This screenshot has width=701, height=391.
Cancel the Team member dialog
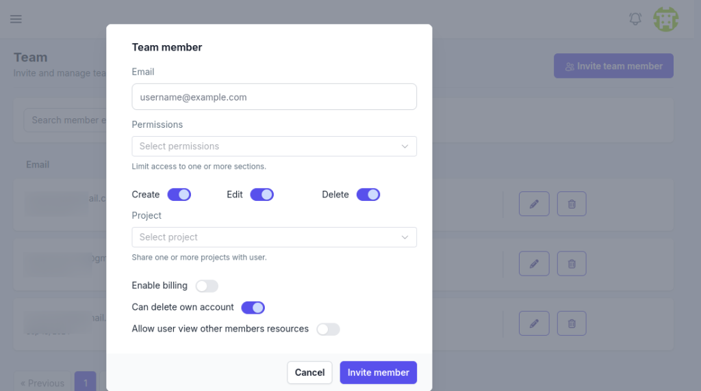point(309,373)
